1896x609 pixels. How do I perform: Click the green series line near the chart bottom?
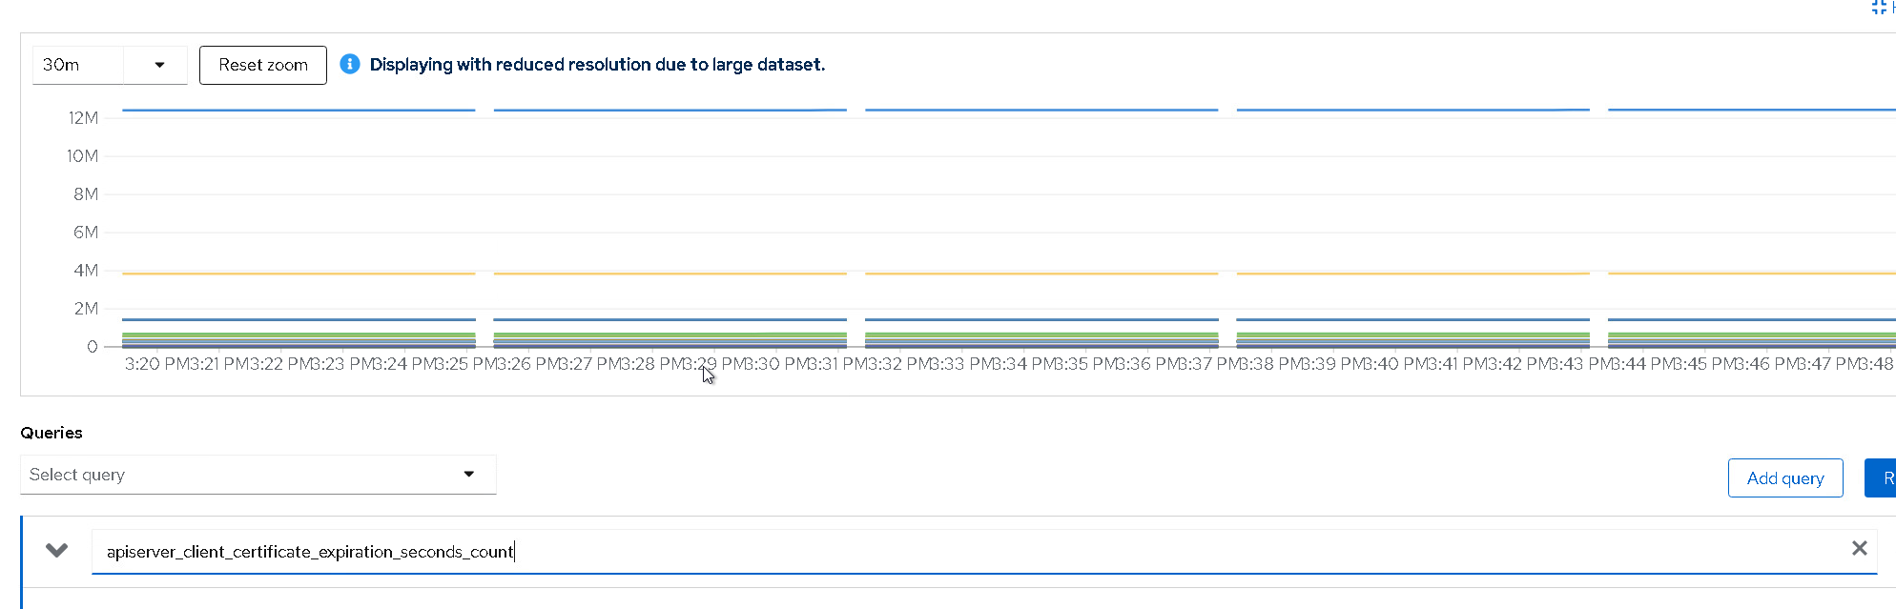coord(668,335)
